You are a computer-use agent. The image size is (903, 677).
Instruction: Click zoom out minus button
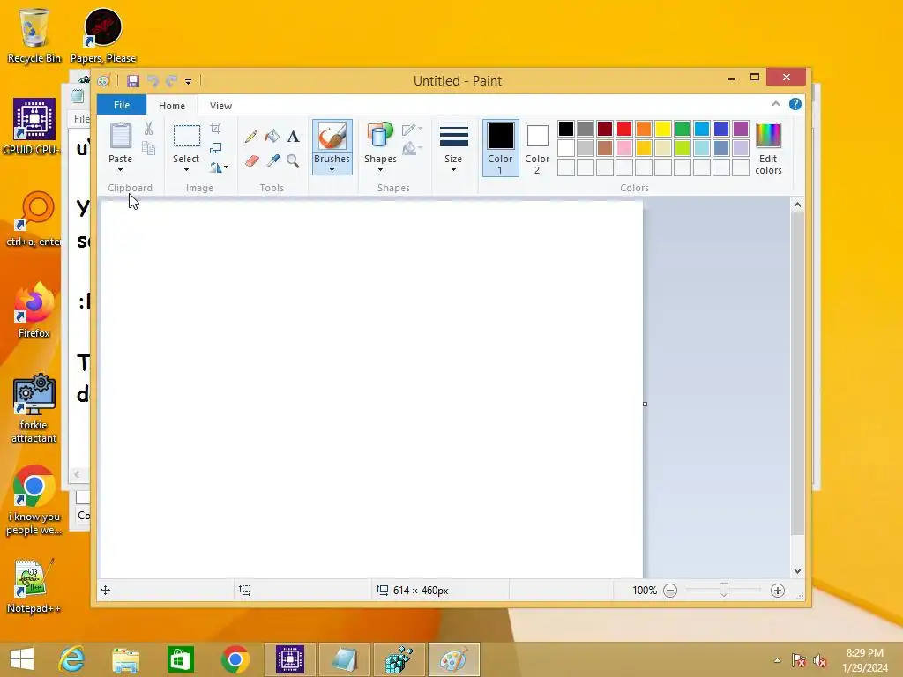pyautogui.click(x=670, y=590)
